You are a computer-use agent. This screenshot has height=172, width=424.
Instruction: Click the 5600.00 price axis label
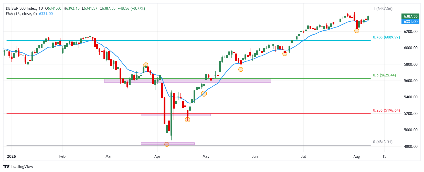411,81
